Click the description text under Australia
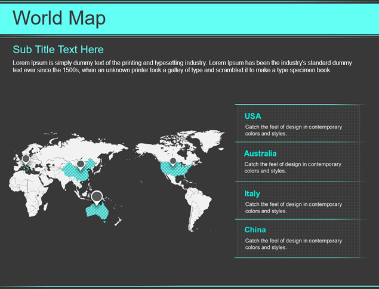Viewport: 379px width, 289px height. click(292, 167)
